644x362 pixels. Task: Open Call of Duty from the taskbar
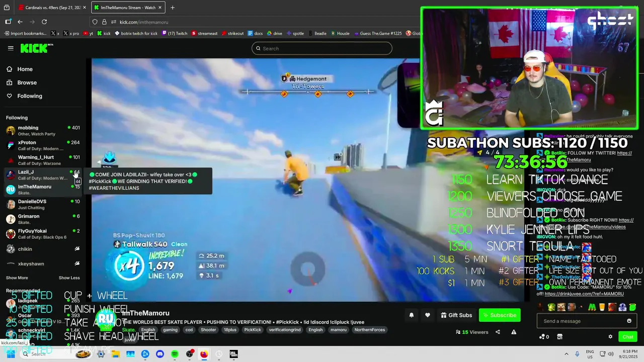[233, 354]
